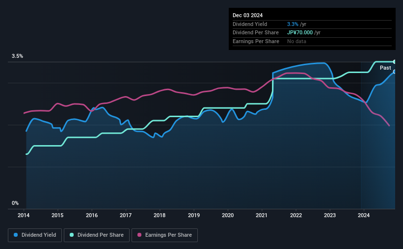Select the 2014 label on the x-axis
The width and height of the screenshot is (403, 249).
point(24,215)
